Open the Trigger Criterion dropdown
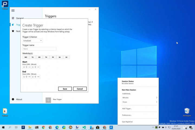Viewport: 195px width, 130px height. point(32,41)
